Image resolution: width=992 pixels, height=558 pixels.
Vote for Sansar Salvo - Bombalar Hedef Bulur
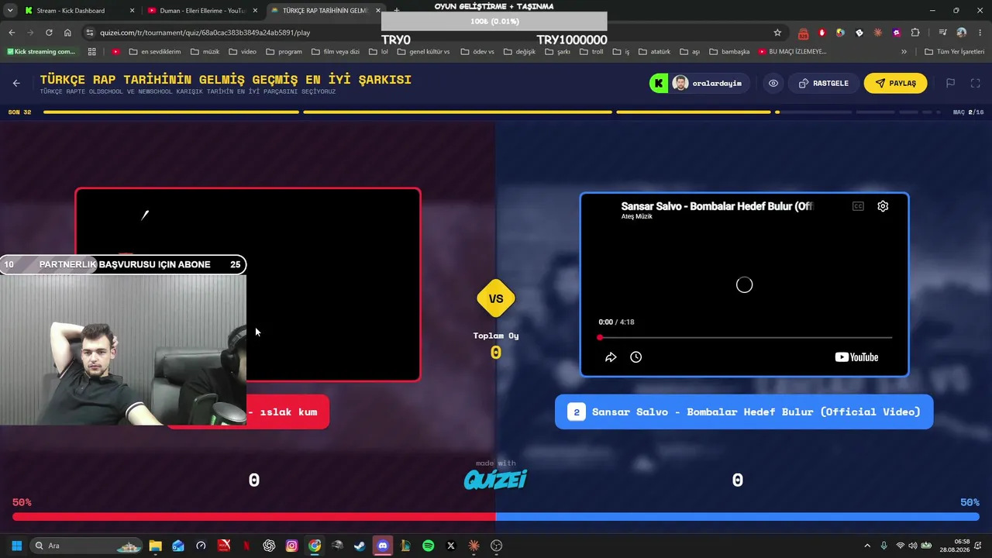click(x=744, y=412)
